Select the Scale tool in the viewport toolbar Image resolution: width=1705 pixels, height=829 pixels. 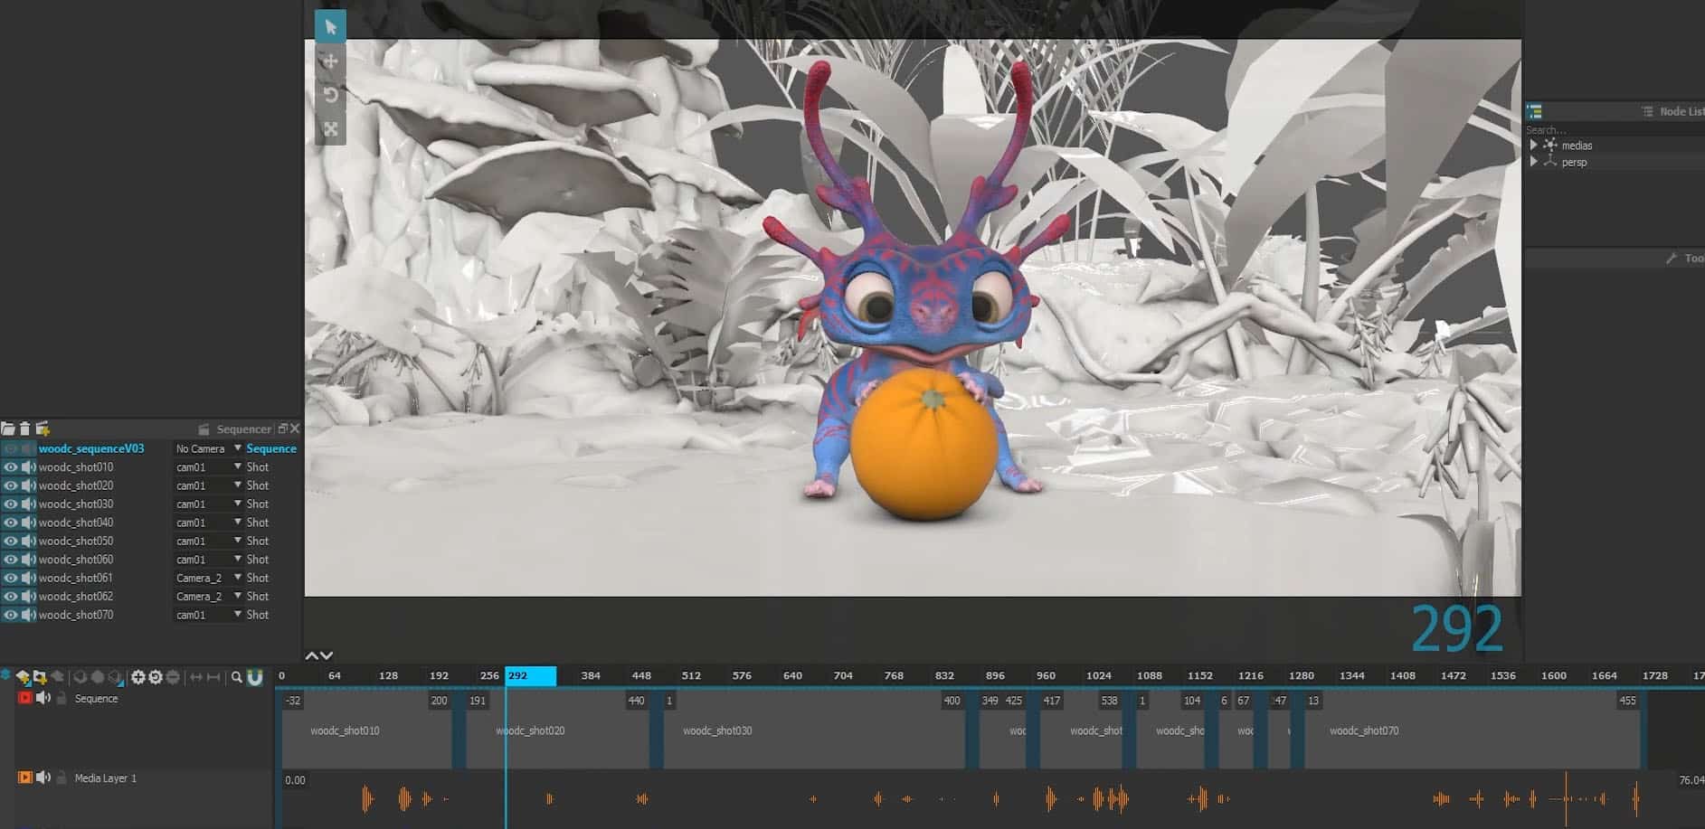[331, 129]
